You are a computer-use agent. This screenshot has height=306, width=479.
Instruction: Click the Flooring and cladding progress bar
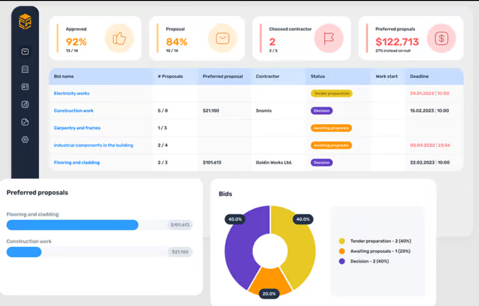tap(72, 225)
